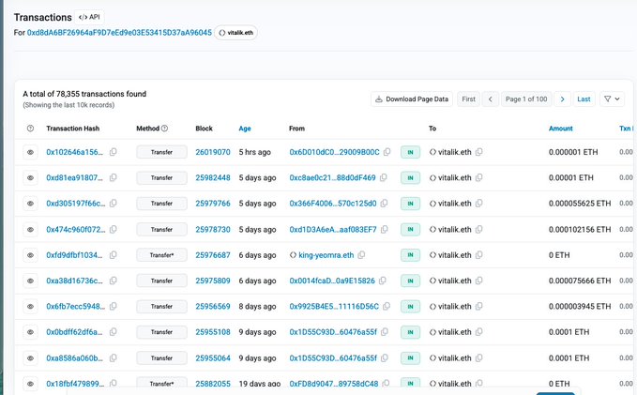Click amount 0.000102156 ETH

(580, 229)
